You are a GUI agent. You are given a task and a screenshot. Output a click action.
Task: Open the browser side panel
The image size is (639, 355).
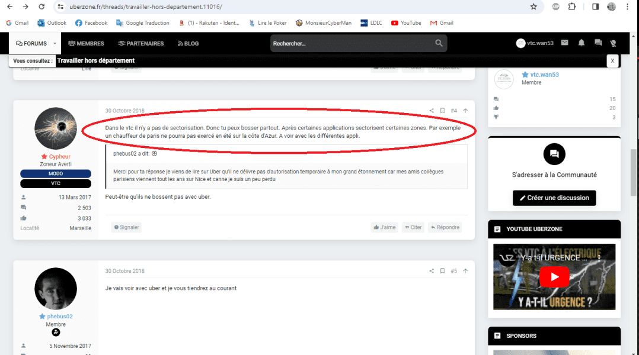coord(595,7)
